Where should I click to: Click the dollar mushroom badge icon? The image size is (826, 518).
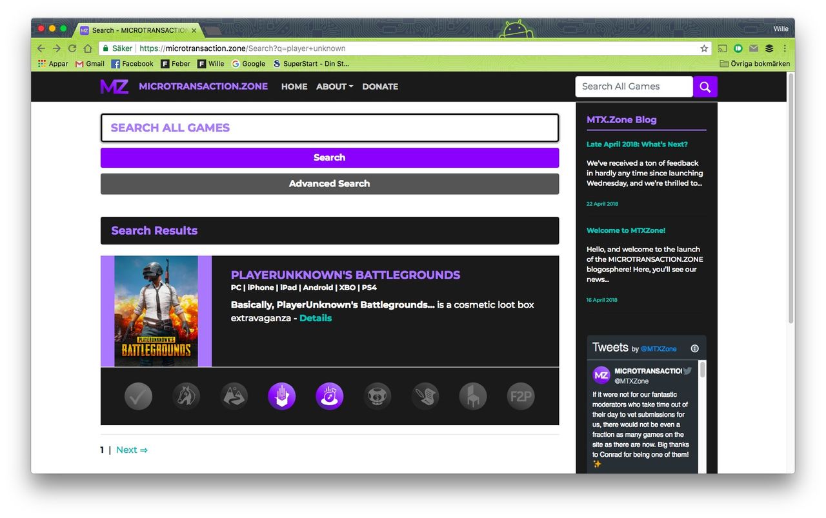click(378, 396)
